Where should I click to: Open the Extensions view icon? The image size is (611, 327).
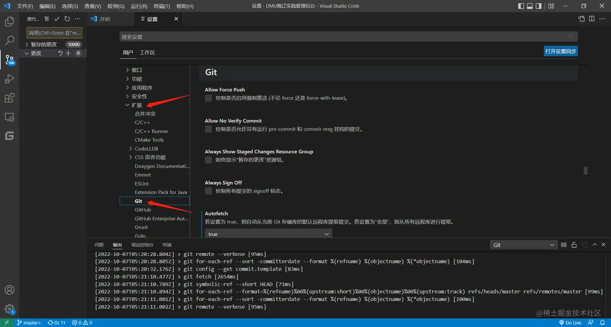tap(9, 98)
